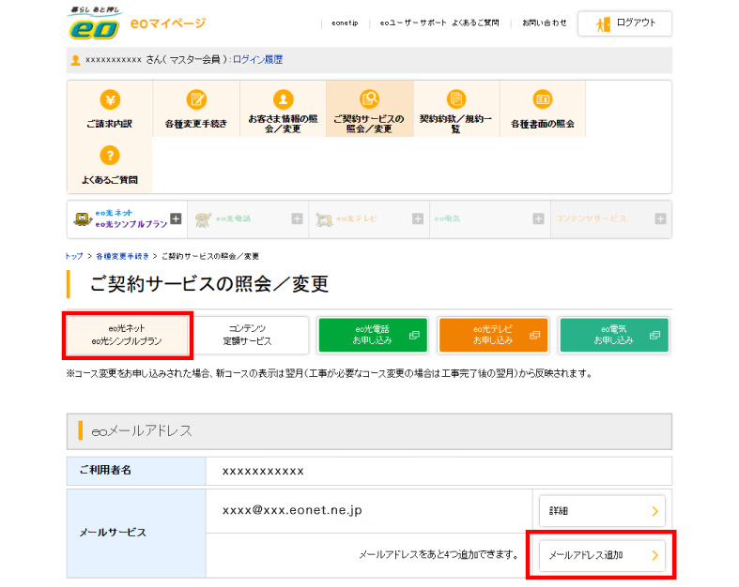Screen dimensions: 739x587
Task: Click the eo logo at top left
Action: pos(94,23)
